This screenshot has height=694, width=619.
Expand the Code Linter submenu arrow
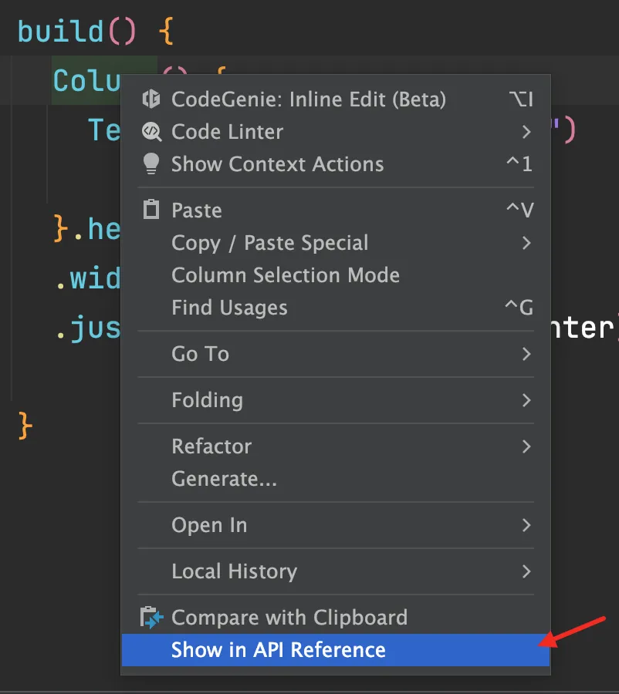(x=526, y=131)
